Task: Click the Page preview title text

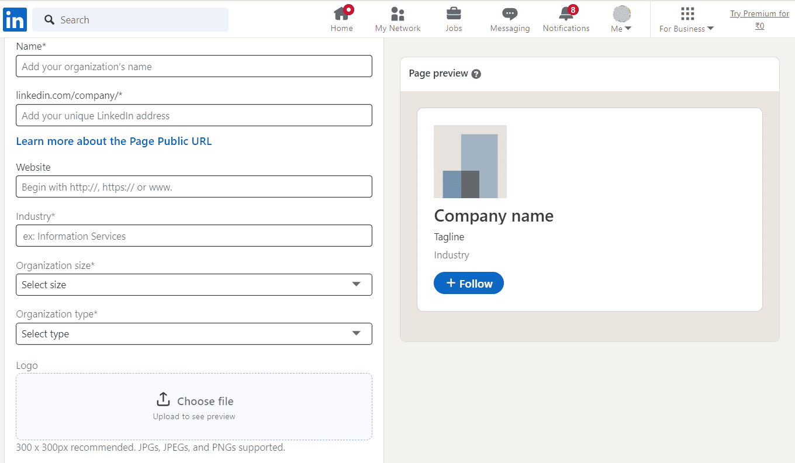Action: click(438, 73)
